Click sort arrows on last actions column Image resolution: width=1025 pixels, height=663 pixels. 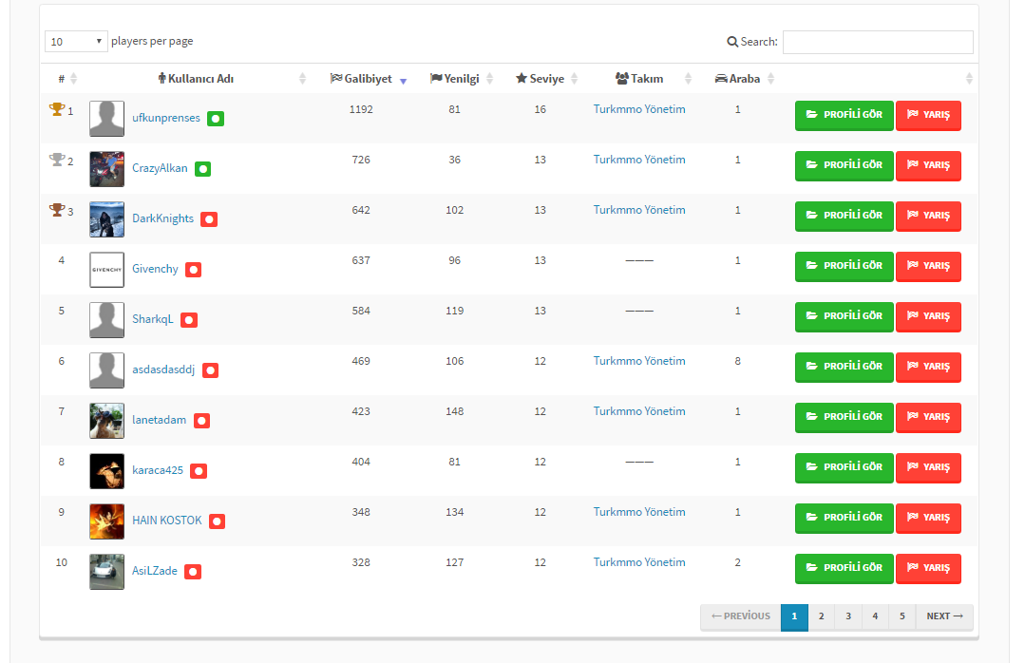pos(969,79)
